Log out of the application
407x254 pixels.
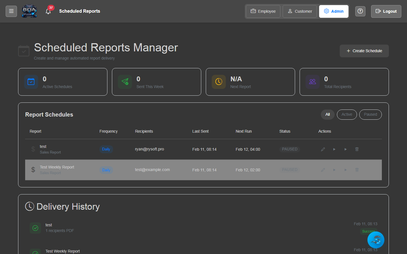click(x=386, y=11)
